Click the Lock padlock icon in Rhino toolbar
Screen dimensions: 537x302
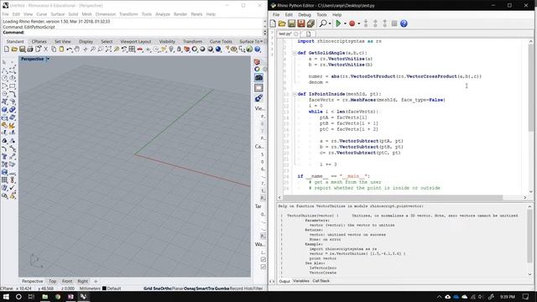tap(179, 49)
